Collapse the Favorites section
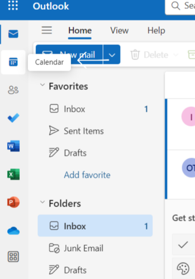This screenshot has width=195, height=279. click(x=42, y=85)
